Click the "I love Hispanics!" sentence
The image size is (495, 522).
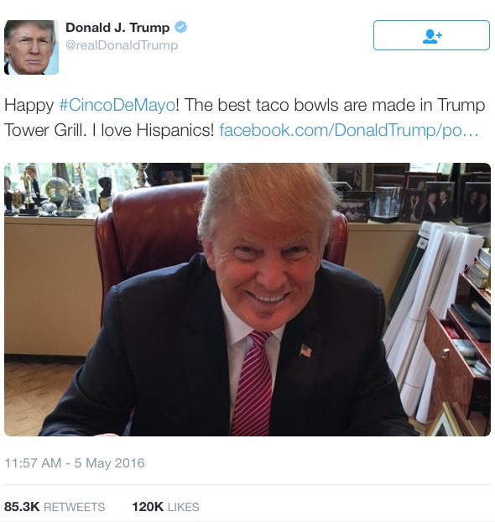[x=154, y=130]
